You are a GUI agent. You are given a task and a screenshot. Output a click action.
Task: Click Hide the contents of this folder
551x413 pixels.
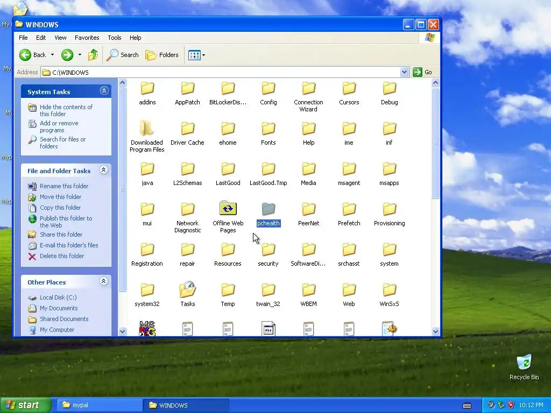point(66,110)
